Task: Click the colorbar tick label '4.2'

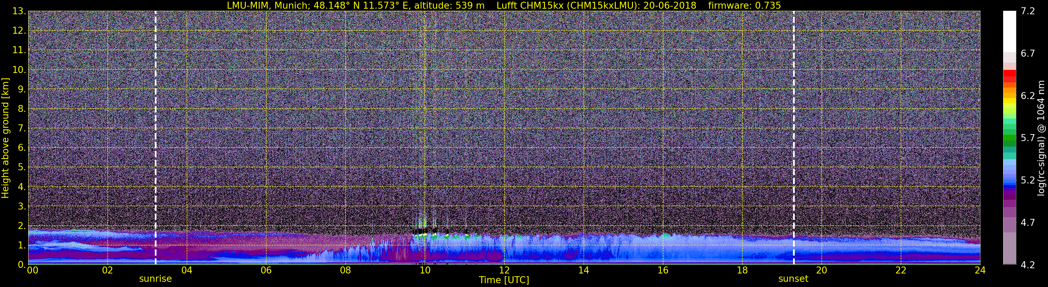Action: pyautogui.click(x=1028, y=265)
